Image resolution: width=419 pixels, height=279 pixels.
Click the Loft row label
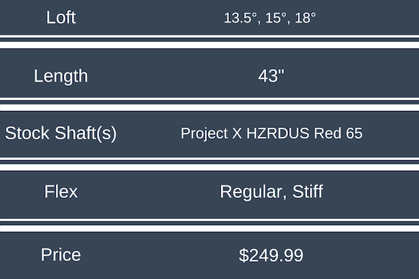pos(61,17)
